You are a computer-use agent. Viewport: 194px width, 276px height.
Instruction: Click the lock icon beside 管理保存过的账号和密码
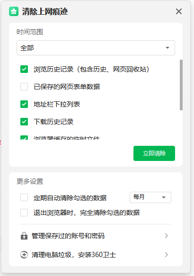tap(24, 236)
